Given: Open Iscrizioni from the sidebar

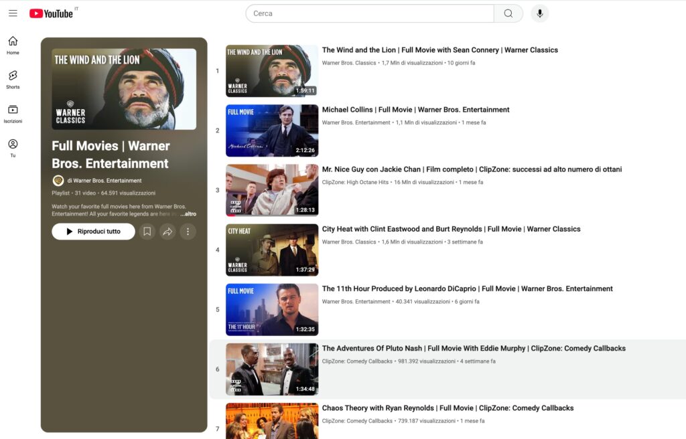Looking at the screenshot, I should pos(12,112).
